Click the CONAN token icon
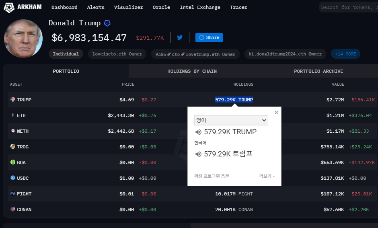The width and height of the screenshot is (378, 228). (13, 209)
